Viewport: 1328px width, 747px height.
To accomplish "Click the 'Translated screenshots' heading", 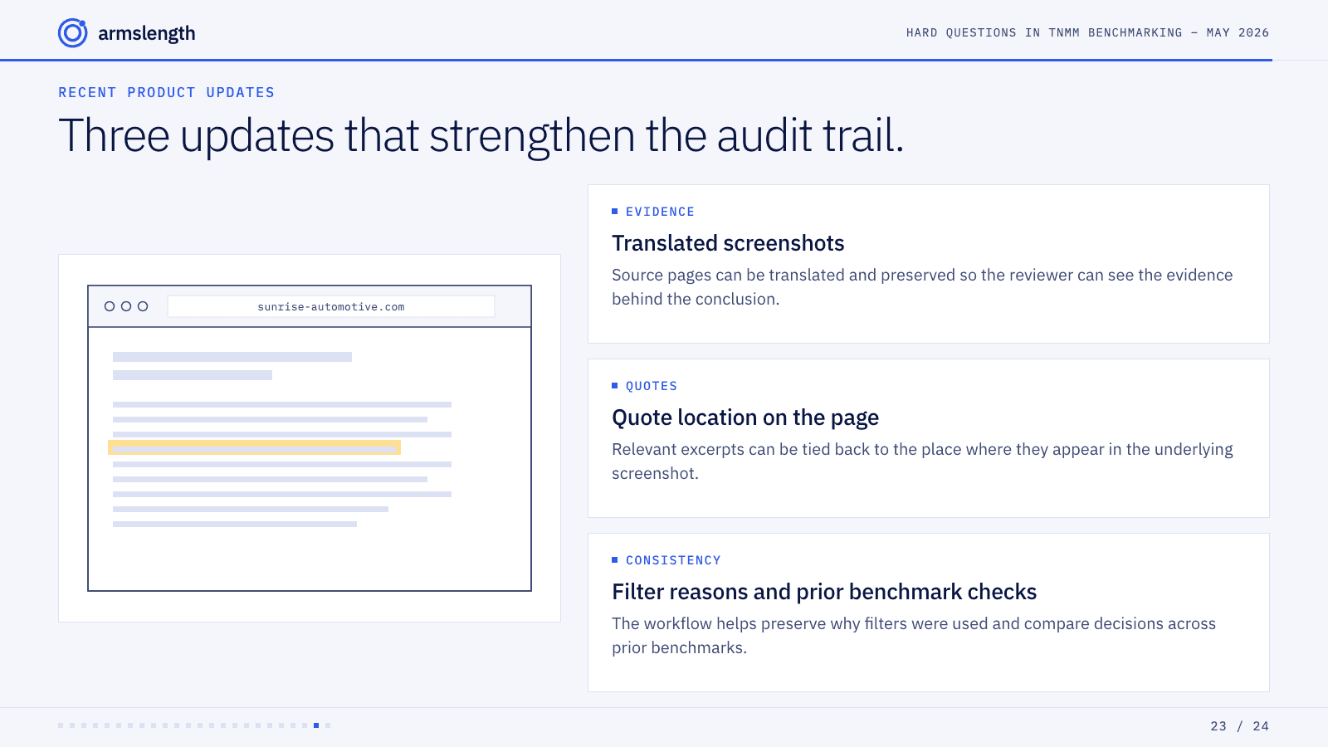I will pos(728,243).
